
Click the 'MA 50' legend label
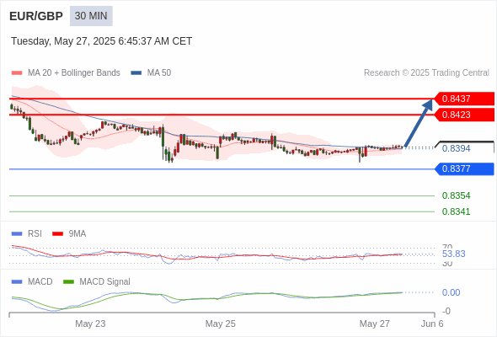tap(159, 73)
